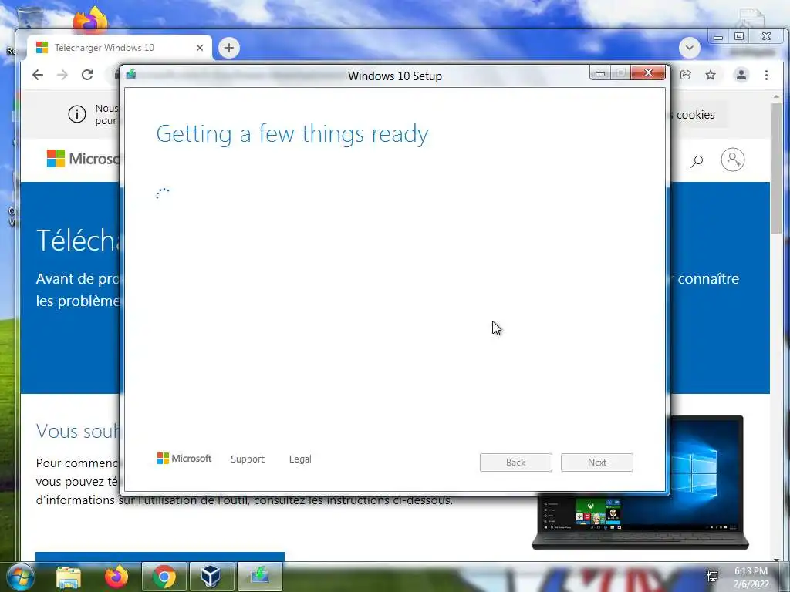Click the Firefox desktop shortcut icon
The width and height of the screenshot is (790, 592).
click(x=90, y=19)
